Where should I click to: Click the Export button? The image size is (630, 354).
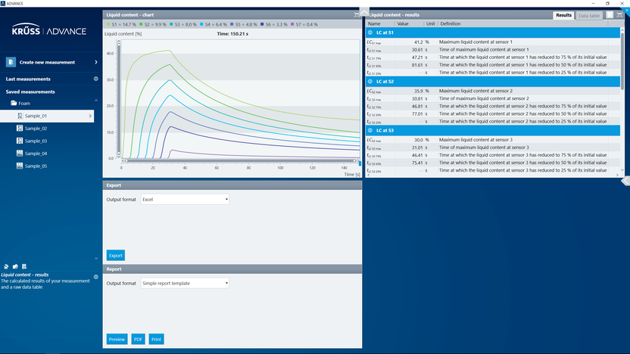click(115, 255)
